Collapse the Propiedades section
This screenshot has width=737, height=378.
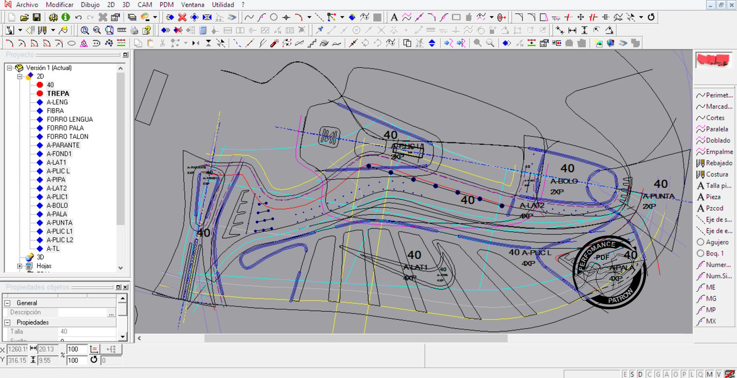pos(8,323)
